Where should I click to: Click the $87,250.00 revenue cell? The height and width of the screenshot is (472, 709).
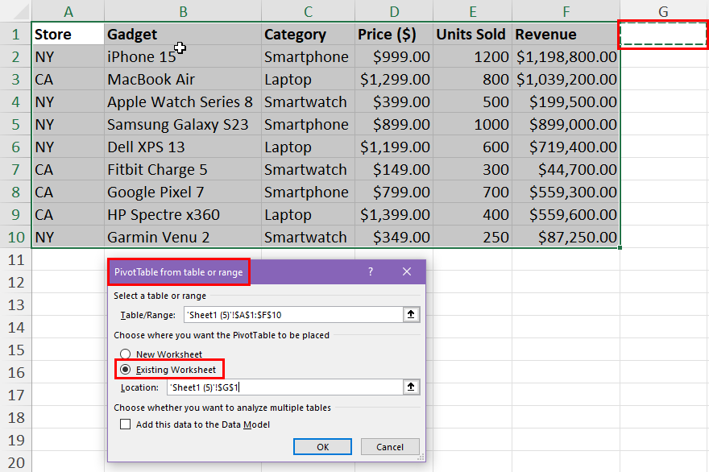coord(566,237)
